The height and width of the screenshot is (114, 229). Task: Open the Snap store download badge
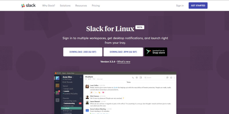click(156, 52)
